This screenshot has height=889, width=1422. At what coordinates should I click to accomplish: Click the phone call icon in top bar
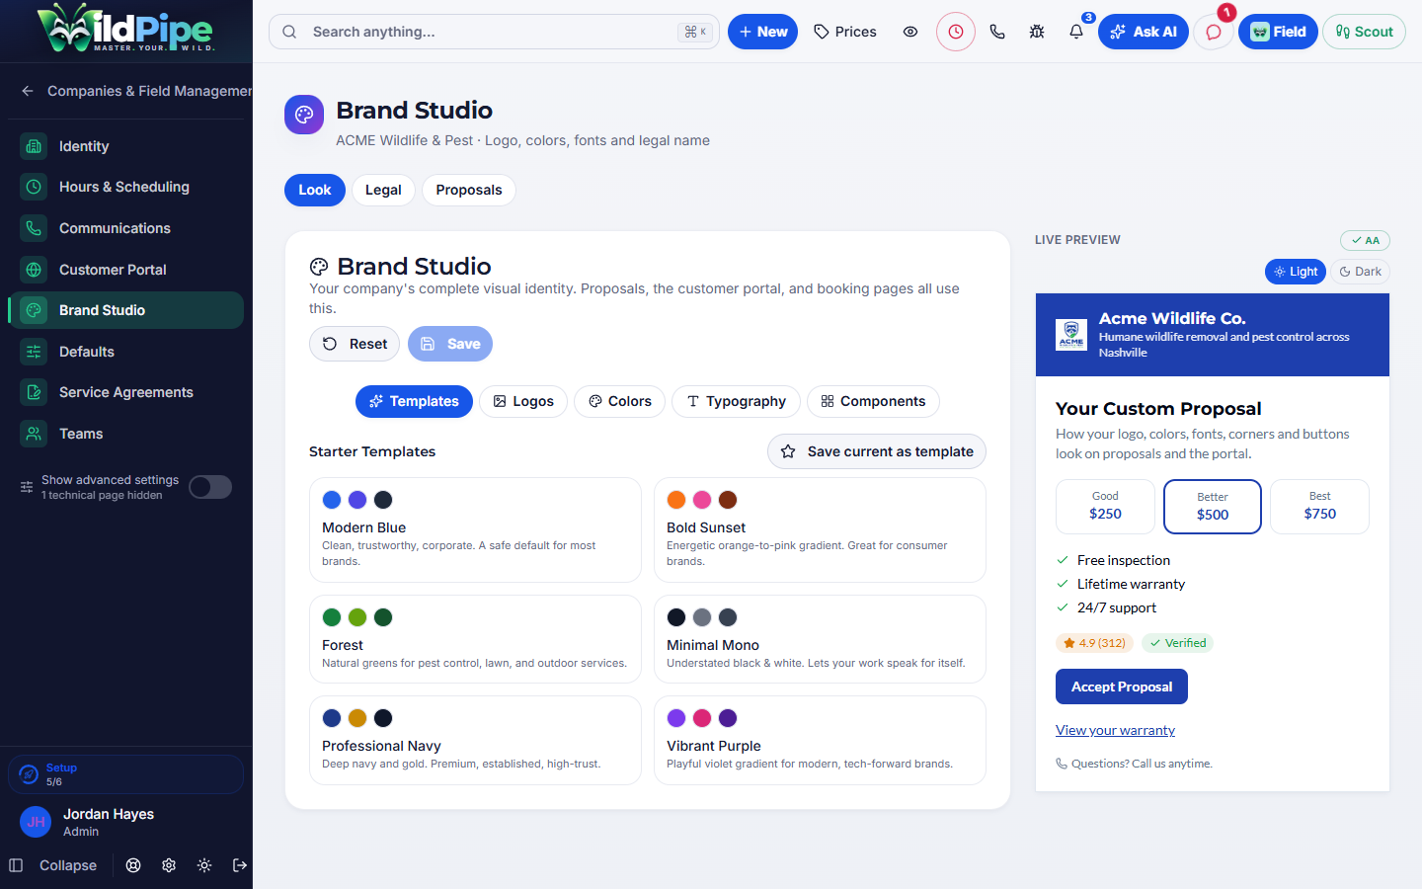(997, 32)
